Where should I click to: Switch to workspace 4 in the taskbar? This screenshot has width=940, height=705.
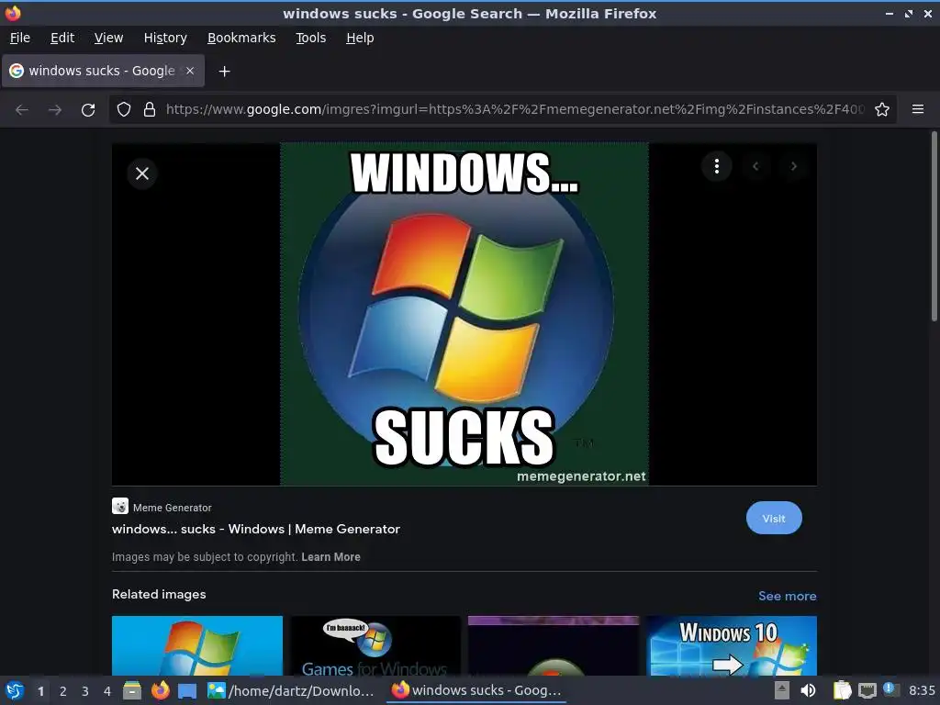107,691
